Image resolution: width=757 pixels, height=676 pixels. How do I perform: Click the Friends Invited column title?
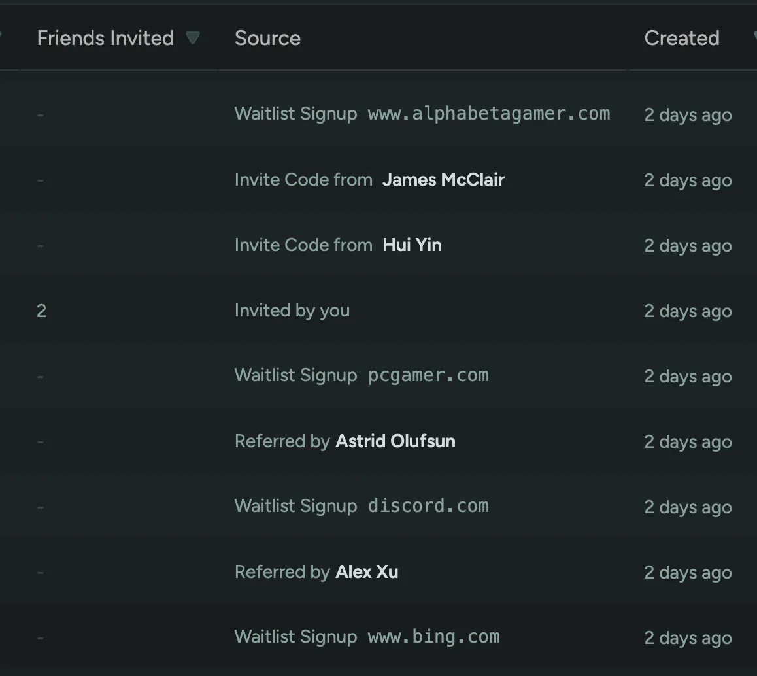point(105,38)
